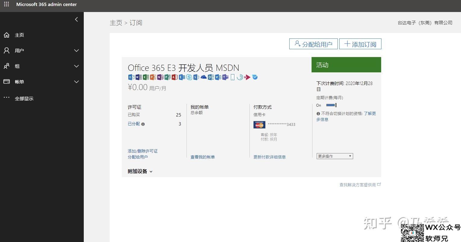
Task: Click the Access app icon
Action: (175, 77)
